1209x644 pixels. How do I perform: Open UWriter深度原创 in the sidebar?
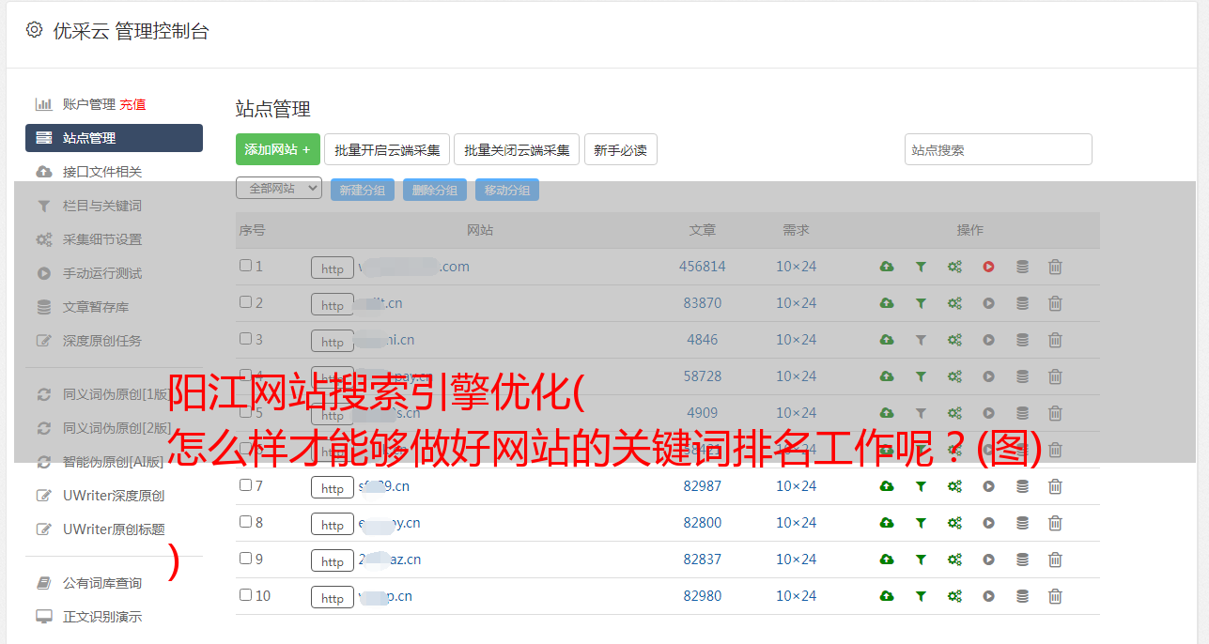[114, 496]
